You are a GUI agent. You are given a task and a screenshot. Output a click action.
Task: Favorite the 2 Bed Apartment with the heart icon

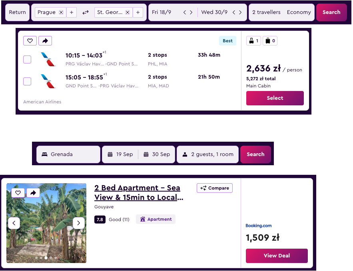pyautogui.click(x=18, y=193)
